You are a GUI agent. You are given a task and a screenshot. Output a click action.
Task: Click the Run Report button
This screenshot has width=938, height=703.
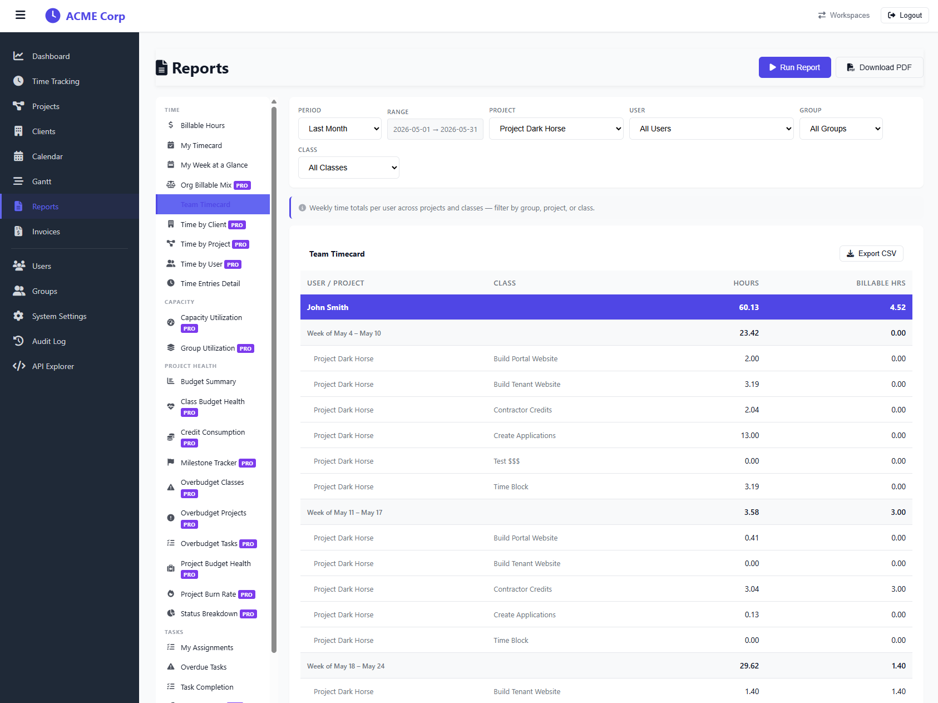coord(794,67)
